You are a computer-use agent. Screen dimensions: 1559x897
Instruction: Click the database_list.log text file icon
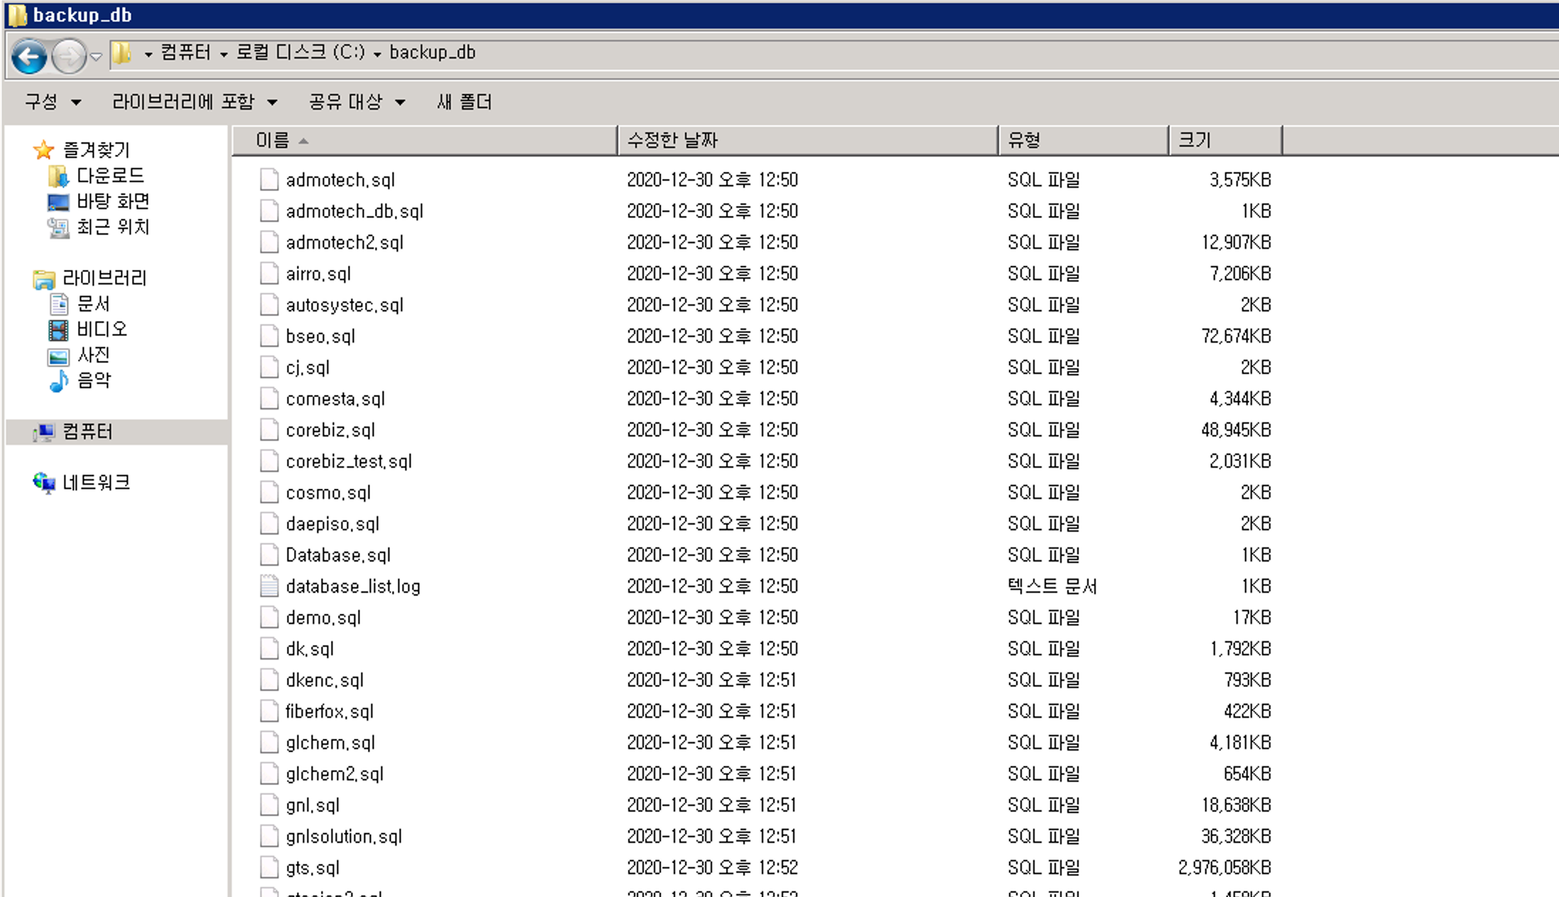point(269,586)
